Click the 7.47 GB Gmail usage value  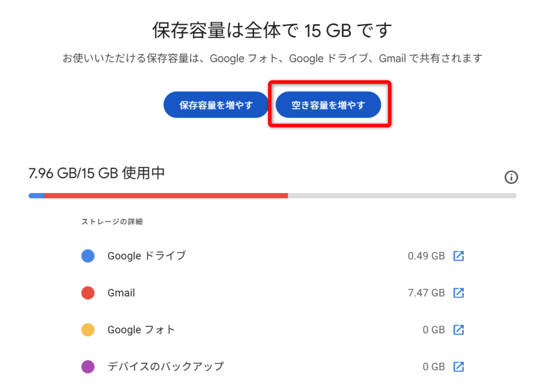pos(426,293)
